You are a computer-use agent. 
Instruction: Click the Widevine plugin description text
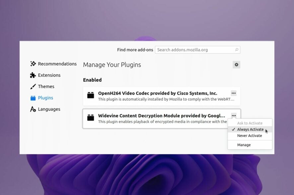click(x=162, y=122)
